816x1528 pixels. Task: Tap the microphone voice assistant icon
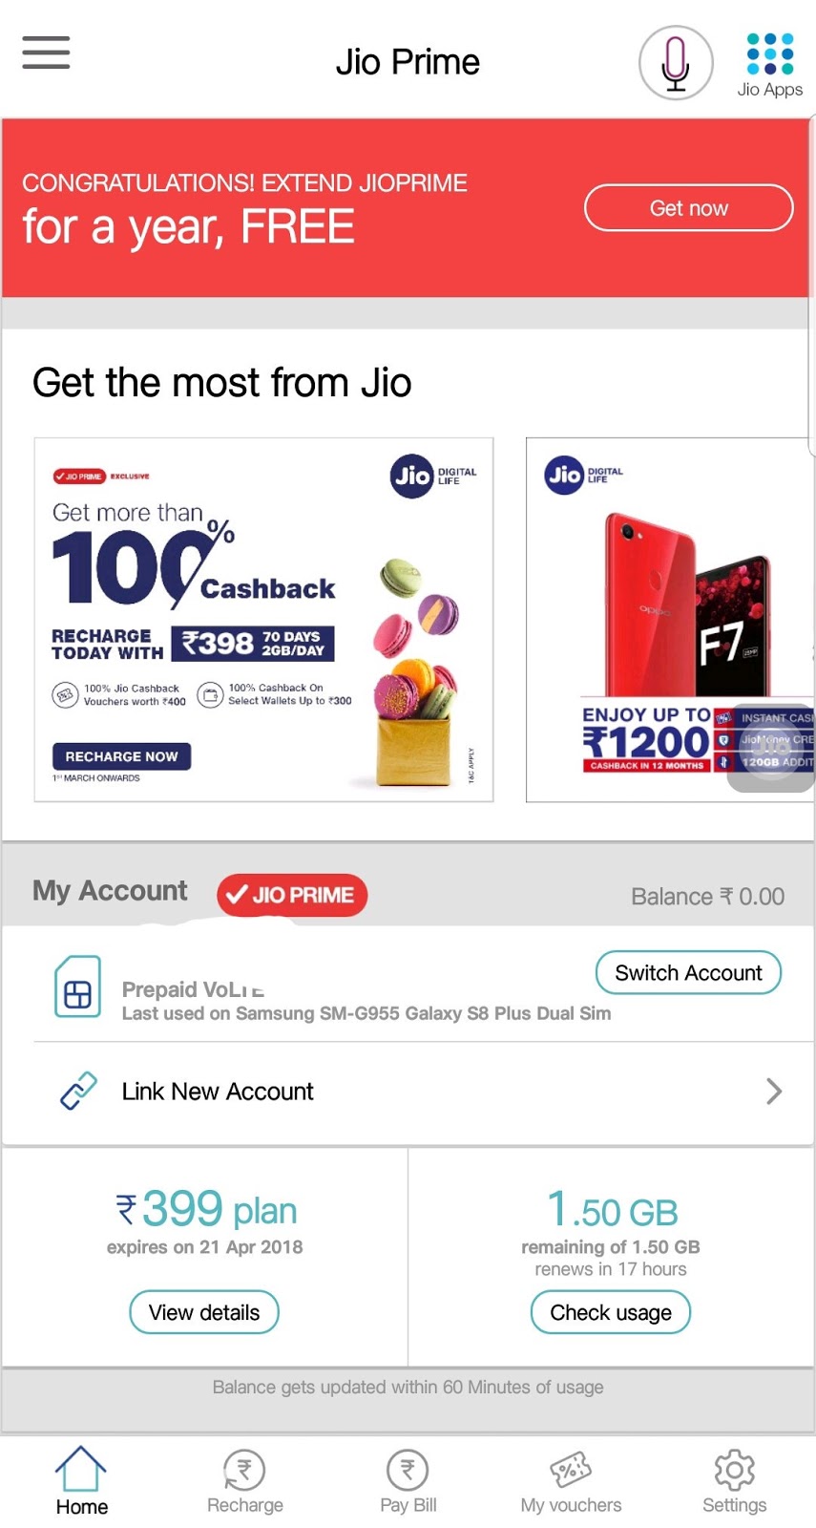(x=676, y=63)
